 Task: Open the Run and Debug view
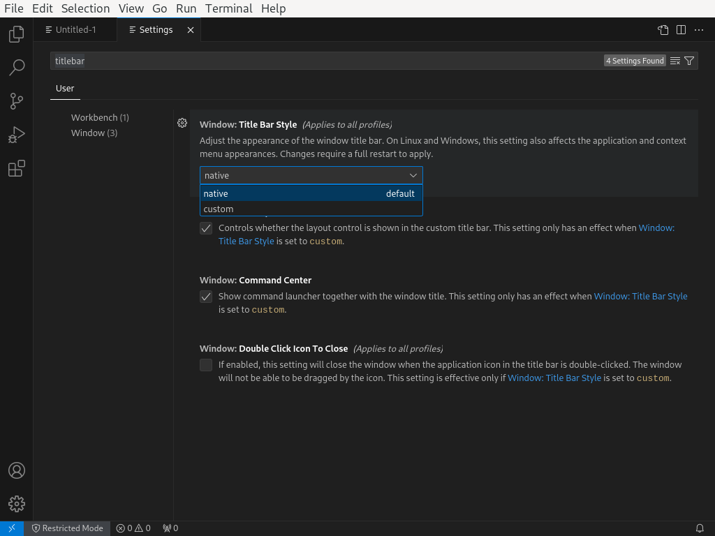[17, 135]
